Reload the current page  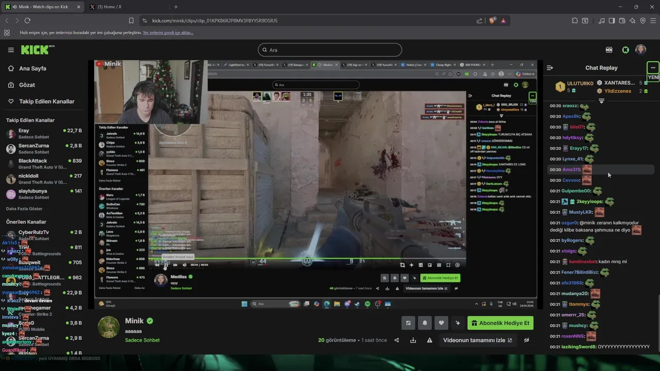coord(27,21)
